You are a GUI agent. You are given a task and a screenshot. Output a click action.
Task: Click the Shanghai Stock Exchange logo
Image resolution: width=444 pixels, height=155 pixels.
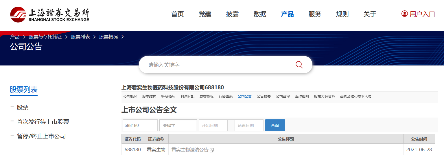50,14
